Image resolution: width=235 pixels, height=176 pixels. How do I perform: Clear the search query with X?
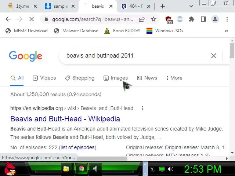click(x=214, y=56)
